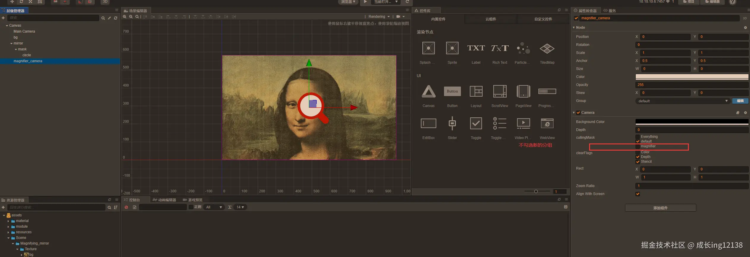Open the help question mark button
Image resolution: width=750 pixels, height=257 pixels.
tap(733, 2)
